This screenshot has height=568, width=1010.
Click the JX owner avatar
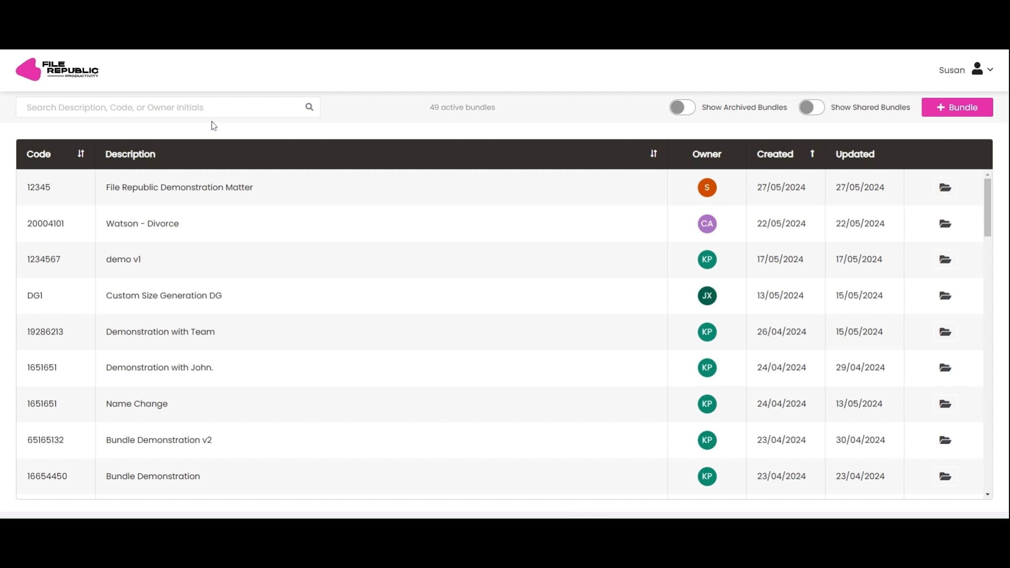707,295
